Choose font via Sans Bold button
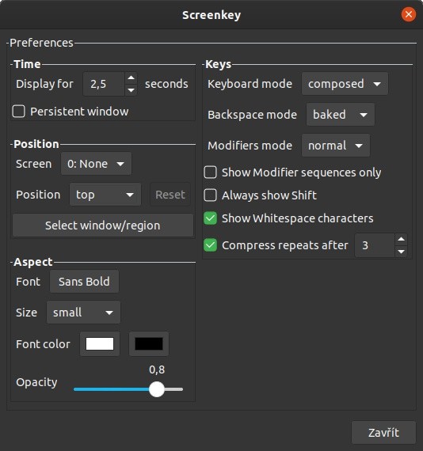Viewport: 423px width, 451px height. (x=84, y=282)
